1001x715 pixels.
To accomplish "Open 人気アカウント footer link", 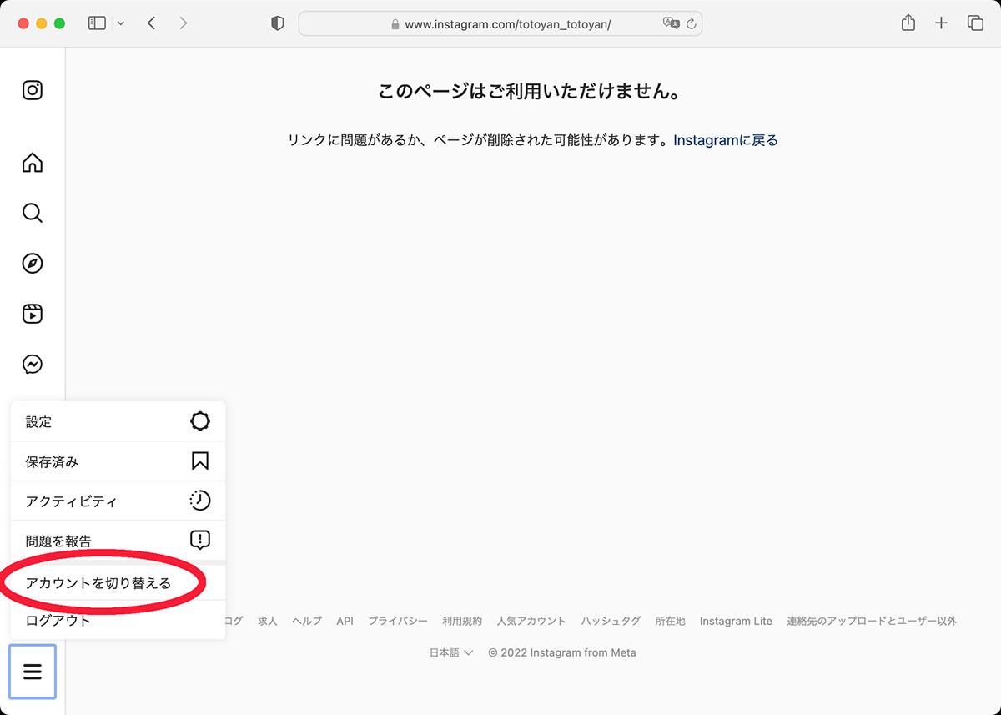I will tap(531, 621).
